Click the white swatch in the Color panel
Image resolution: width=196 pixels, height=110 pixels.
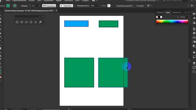click(x=161, y=17)
